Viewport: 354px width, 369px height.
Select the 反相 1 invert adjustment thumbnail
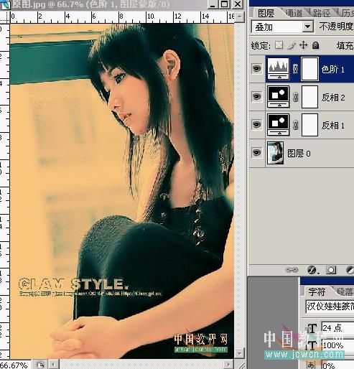pyautogui.click(x=278, y=125)
